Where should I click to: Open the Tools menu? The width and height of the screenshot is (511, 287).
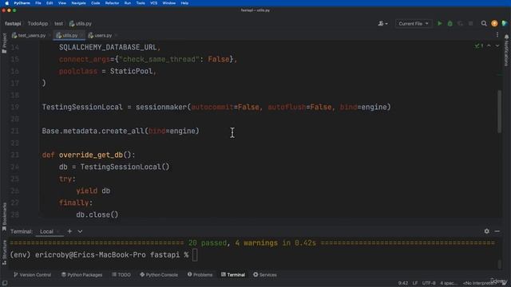tap(141, 3)
